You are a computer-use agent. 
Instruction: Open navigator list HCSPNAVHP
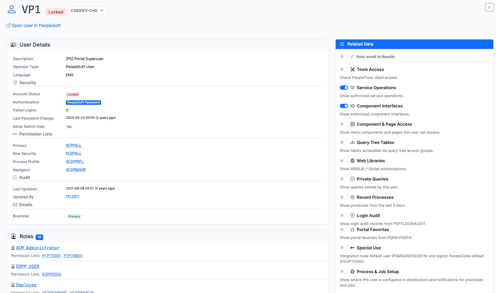pos(76,170)
